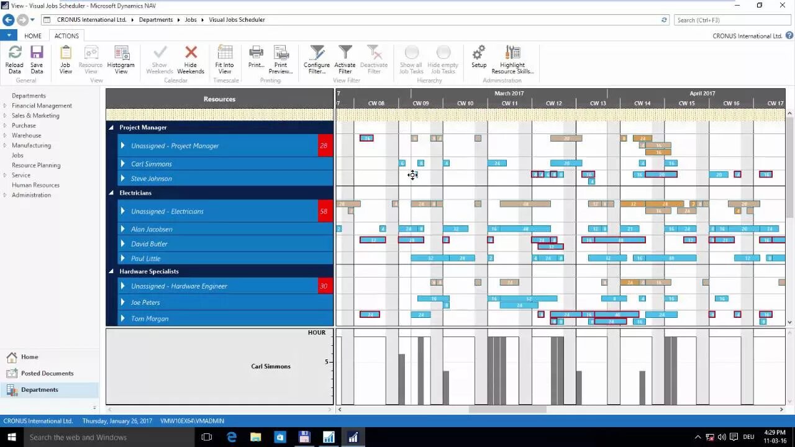Screen dimensions: 795x447
Task: Open File Explorer from taskbar
Action: [x=256, y=437]
